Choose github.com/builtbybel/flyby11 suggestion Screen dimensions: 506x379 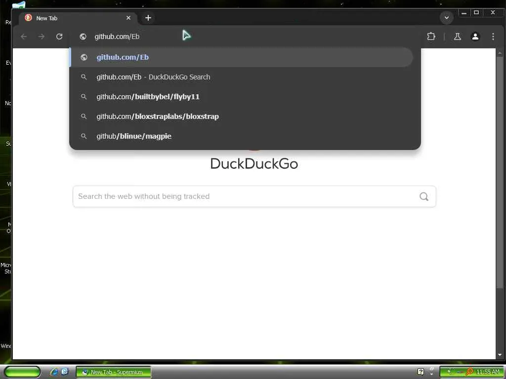pos(242,97)
